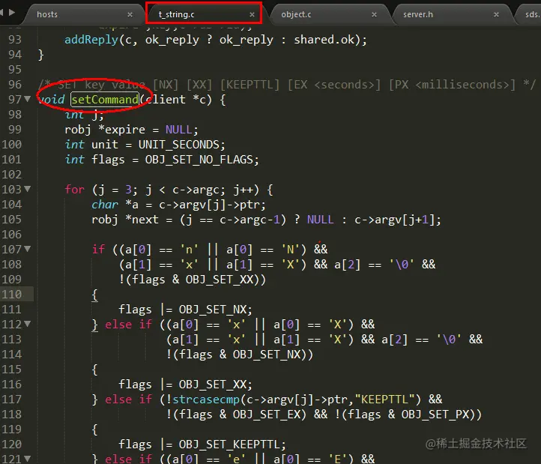Click the "KEEPTTL" string literal

pos(384,400)
